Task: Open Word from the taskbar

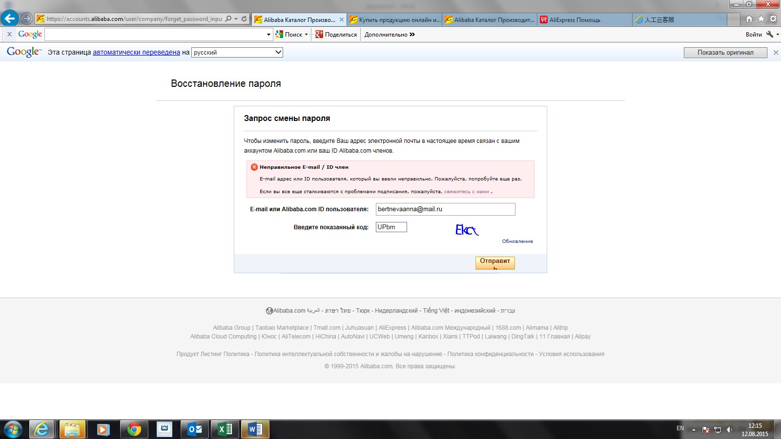Action: (255, 430)
